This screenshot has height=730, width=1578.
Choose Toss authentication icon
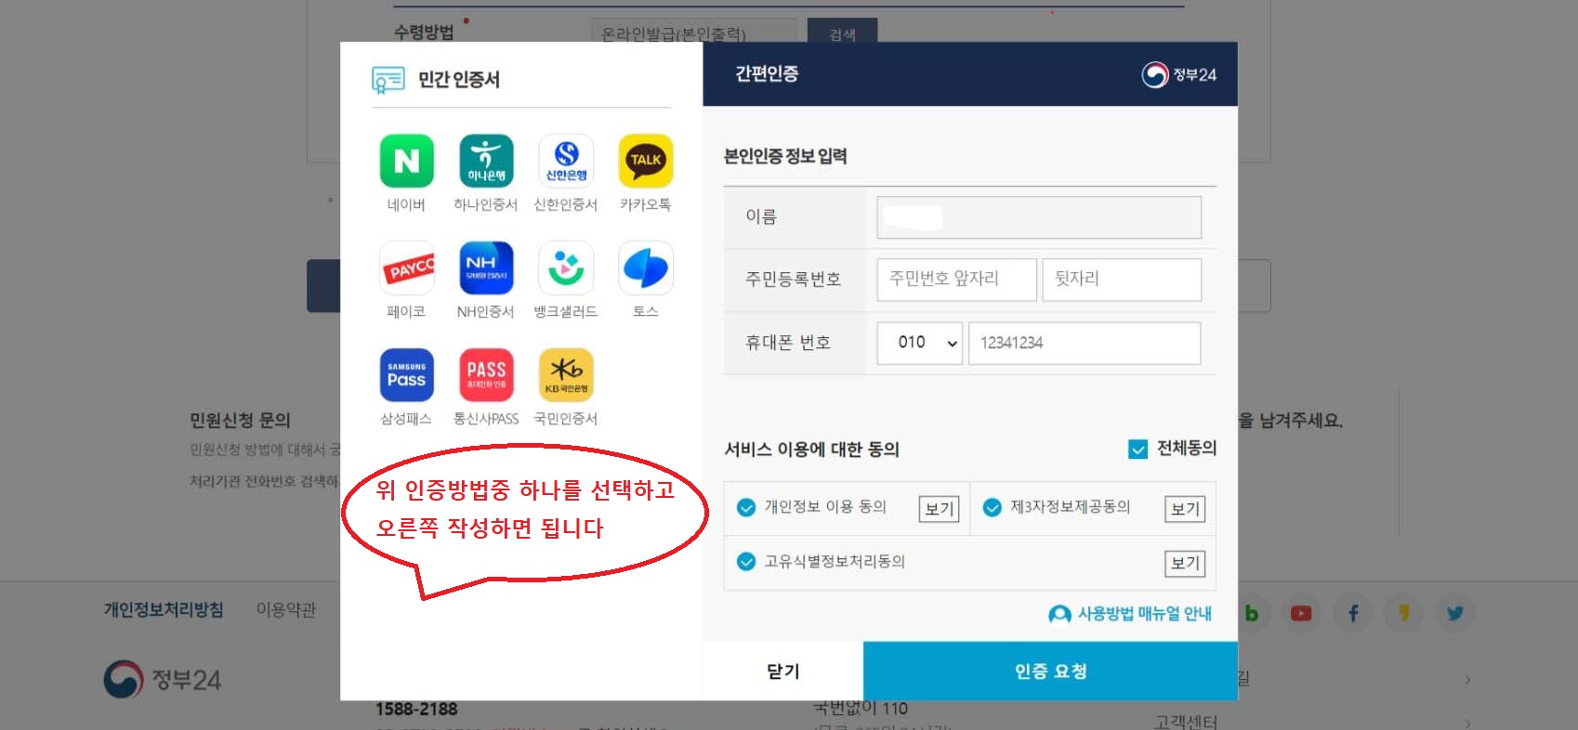coord(646,268)
